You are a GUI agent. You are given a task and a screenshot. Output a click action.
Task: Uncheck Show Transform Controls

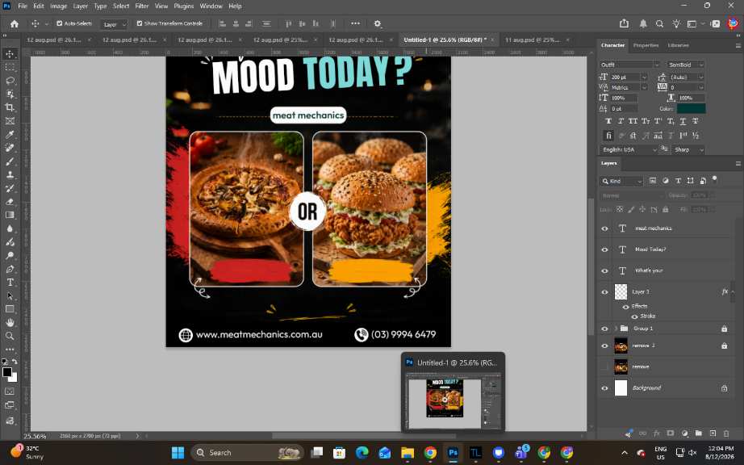tap(140, 23)
